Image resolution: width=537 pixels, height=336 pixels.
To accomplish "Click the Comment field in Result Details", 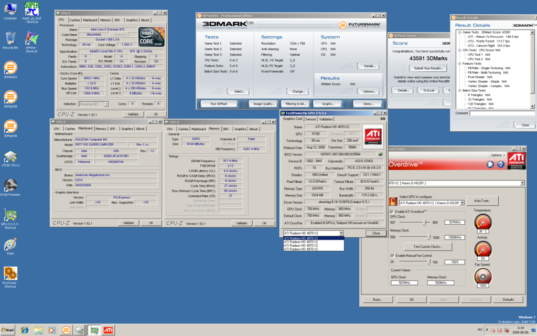I will click(x=501, y=113).
